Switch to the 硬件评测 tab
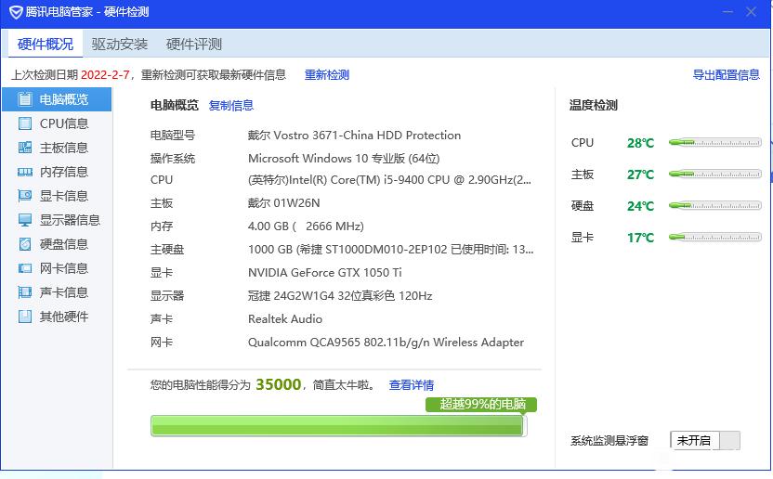The width and height of the screenshot is (773, 479). (x=194, y=45)
